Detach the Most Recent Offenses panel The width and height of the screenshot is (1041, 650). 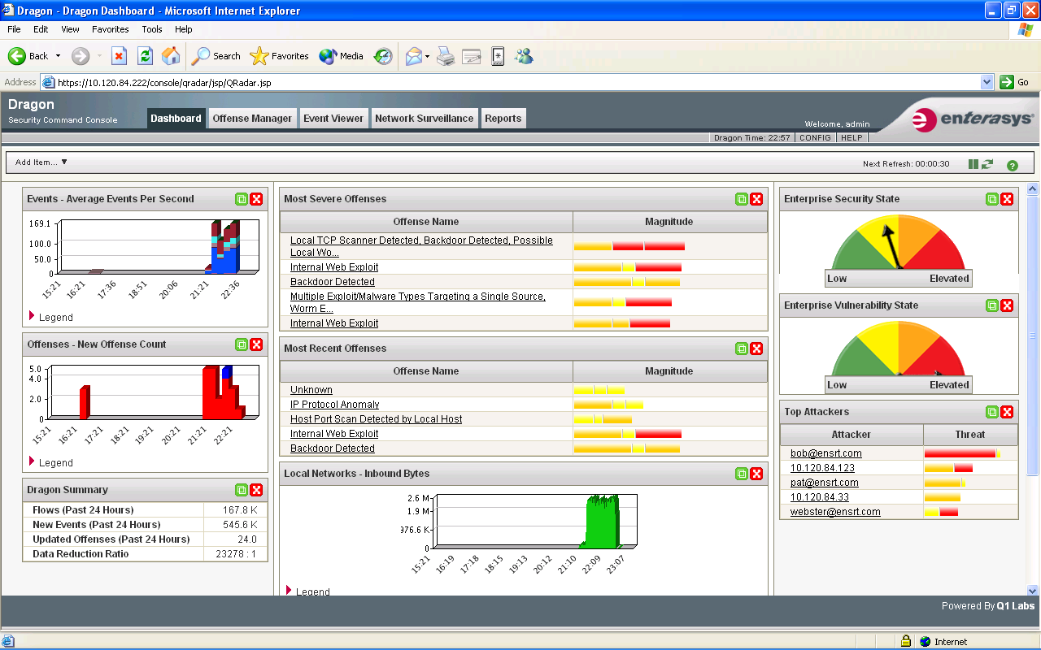click(742, 349)
